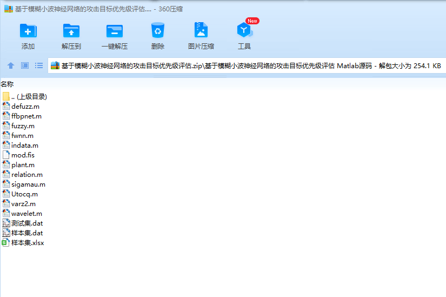The image size is (446, 297).
Task: Click the data file icon beside 测试集.dat
Action: pos(6,223)
